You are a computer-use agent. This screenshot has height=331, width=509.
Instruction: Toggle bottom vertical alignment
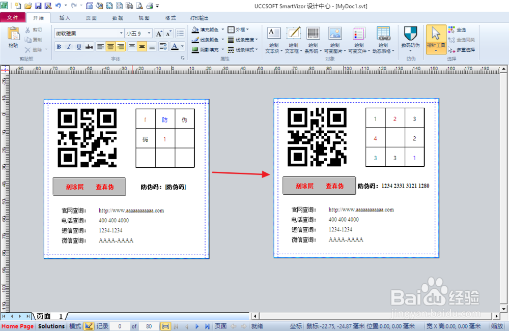coord(152,47)
